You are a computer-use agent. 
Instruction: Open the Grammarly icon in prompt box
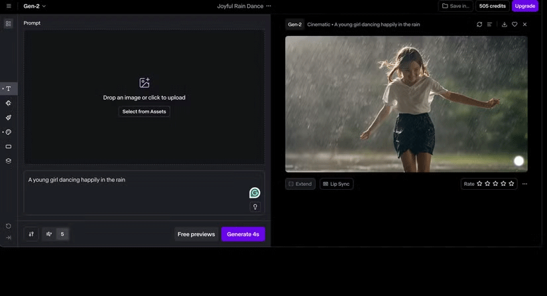point(255,193)
